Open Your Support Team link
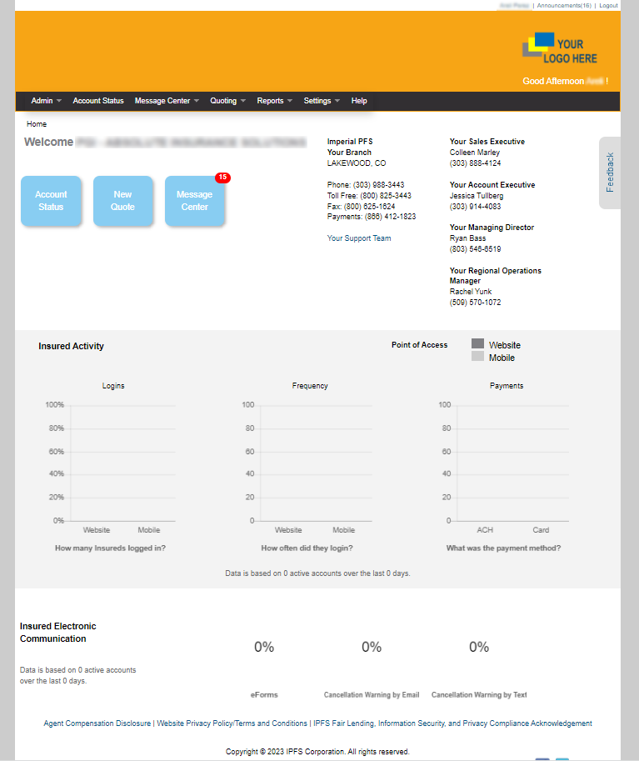 coord(359,238)
